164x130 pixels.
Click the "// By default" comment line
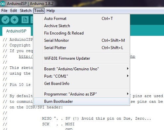click(18, 96)
